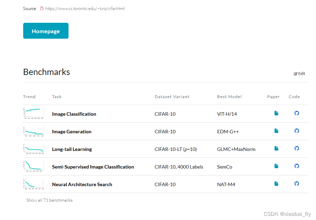Open the Image Generation task link
The image size is (316, 220).
pos(72,132)
